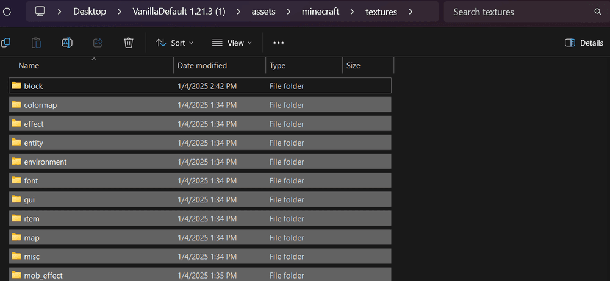Go to VanillaDefault 1.21.3 (1) breadcrumb
The image size is (610, 281).
pos(179,12)
